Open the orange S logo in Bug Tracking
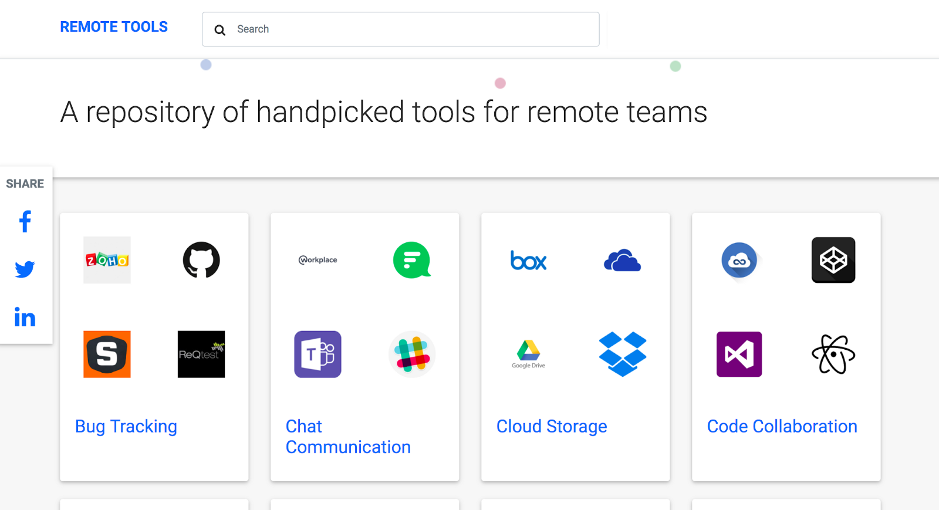 click(107, 354)
